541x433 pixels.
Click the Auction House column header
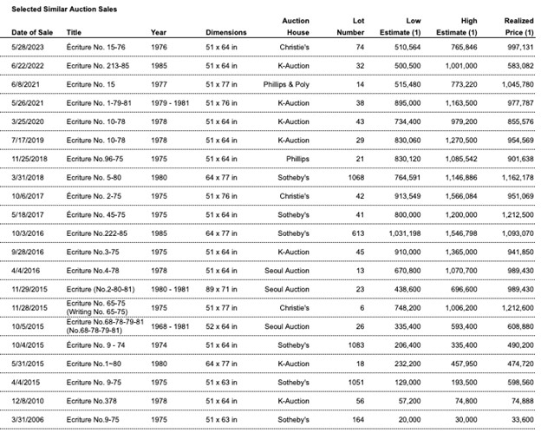(296, 26)
